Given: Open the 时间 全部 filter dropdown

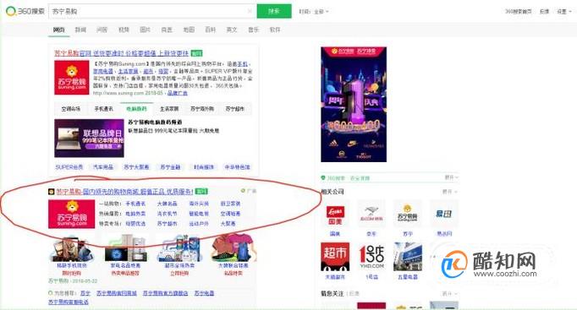Looking at the screenshot, I should tap(314, 11).
